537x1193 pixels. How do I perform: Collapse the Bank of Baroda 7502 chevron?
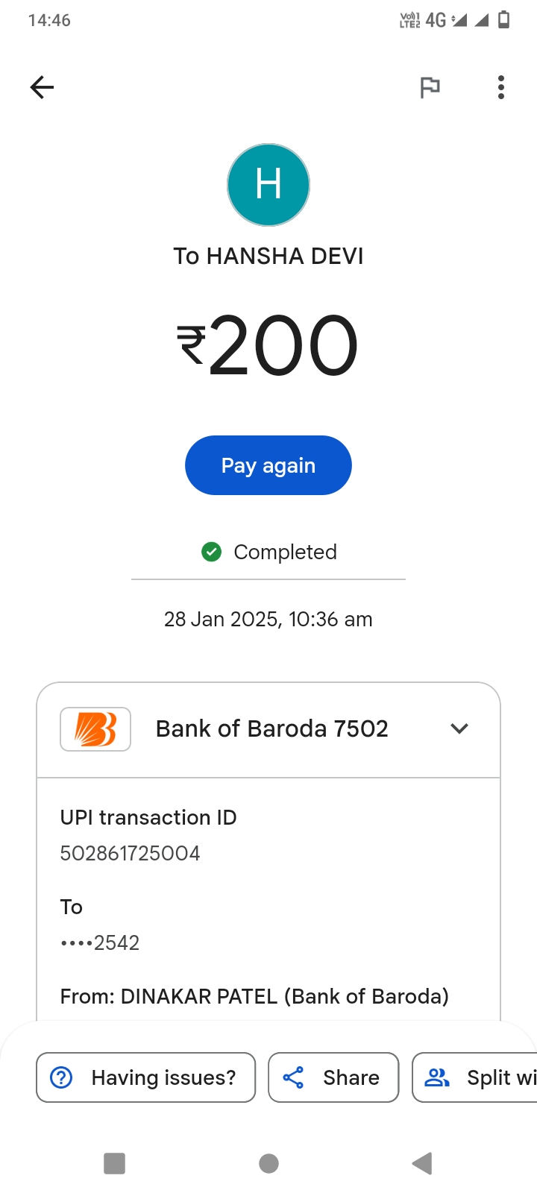click(459, 728)
